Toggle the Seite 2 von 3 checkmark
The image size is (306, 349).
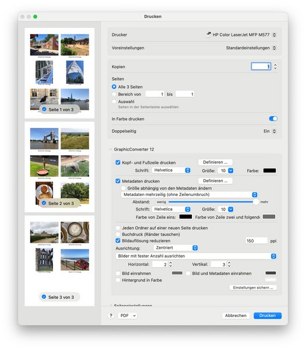tap(44, 203)
